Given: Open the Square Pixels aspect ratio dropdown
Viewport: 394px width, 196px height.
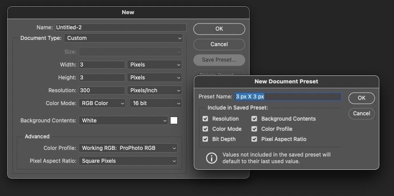Looking at the screenshot, I should 128,161.
